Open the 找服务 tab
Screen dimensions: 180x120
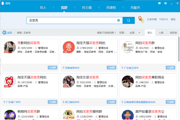pyautogui.click(x=135, y=8)
